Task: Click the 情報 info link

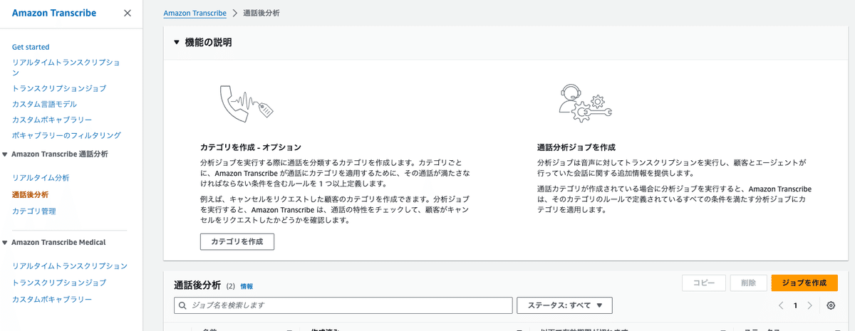Action: 247,286
